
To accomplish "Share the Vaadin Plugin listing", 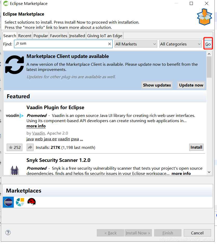I will (30, 147).
